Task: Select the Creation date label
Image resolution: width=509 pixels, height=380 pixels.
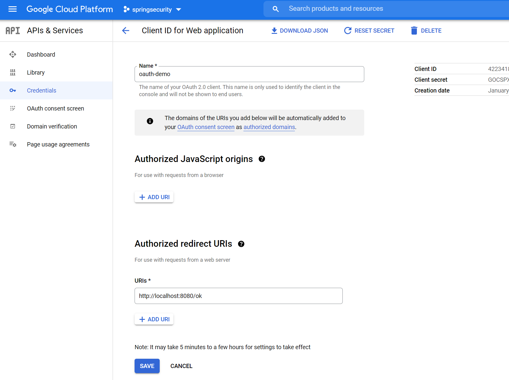Action: (x=432, y=90)
